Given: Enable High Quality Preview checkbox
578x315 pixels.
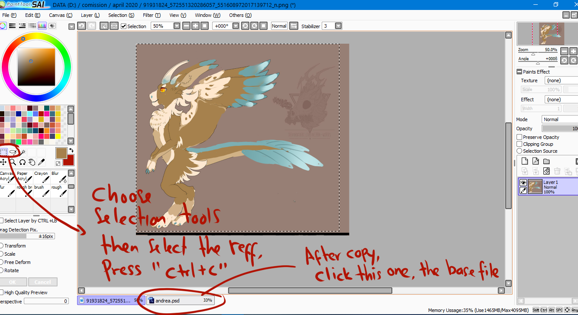Looking at the screenshot, I should tap(1, 292).
